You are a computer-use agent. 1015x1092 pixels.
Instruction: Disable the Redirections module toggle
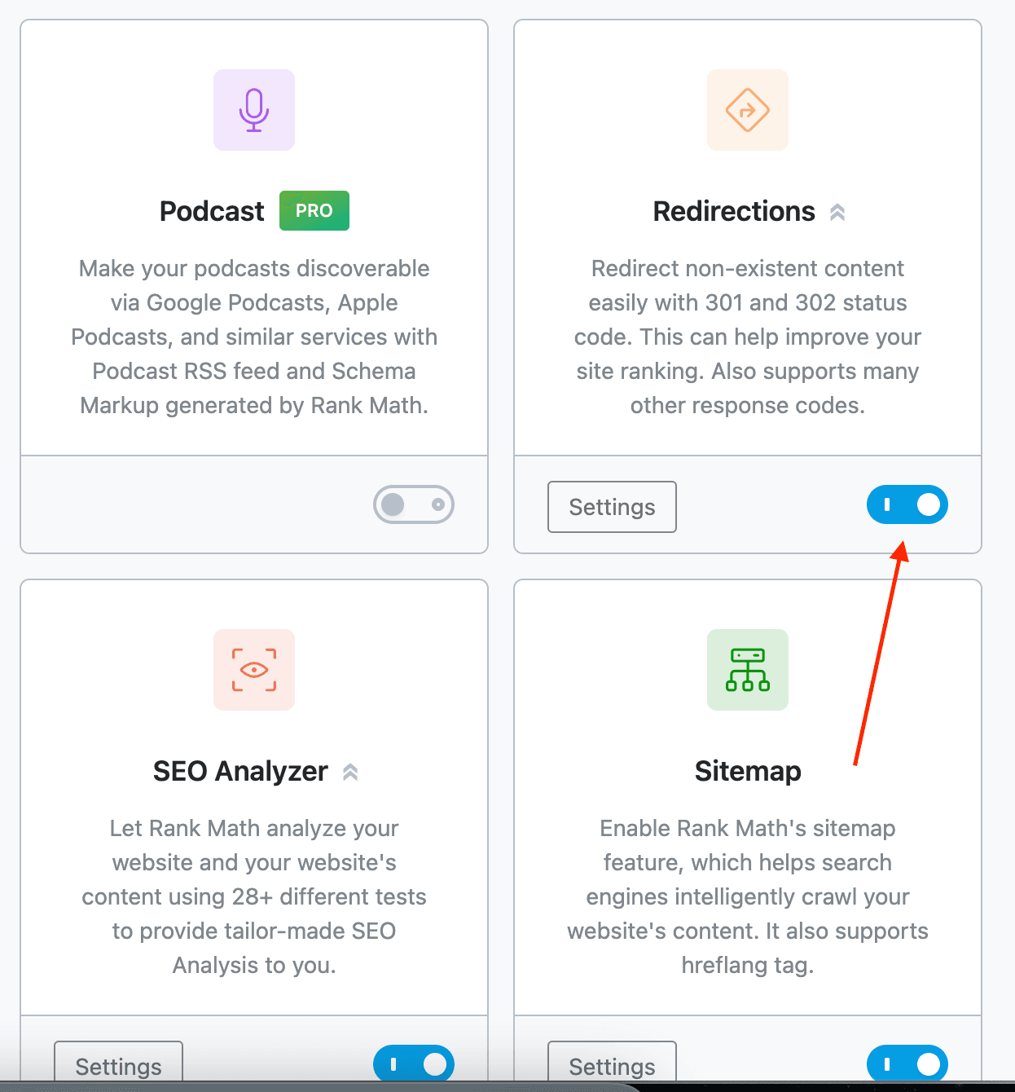(907, 504)
